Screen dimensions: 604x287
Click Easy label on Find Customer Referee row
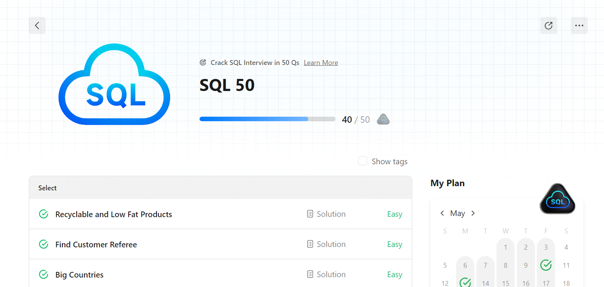pos(395,244)
